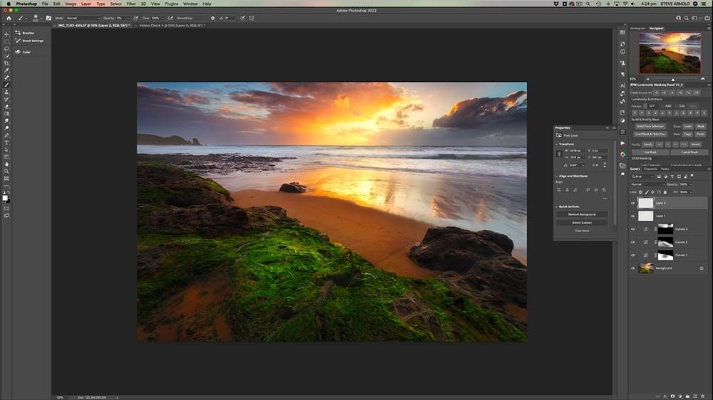Hide Layer 2 using eye icon
Viewport: 713px width, 400px height.
pyautogui.click(x=632, y=203)
